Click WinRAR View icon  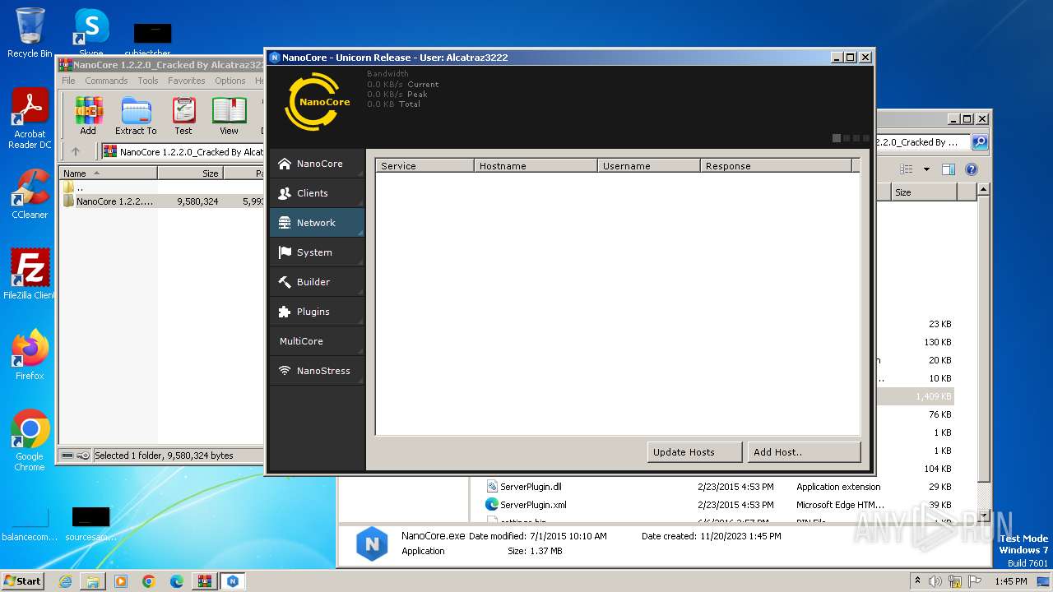pyautogui.click(x=229, y=115)
